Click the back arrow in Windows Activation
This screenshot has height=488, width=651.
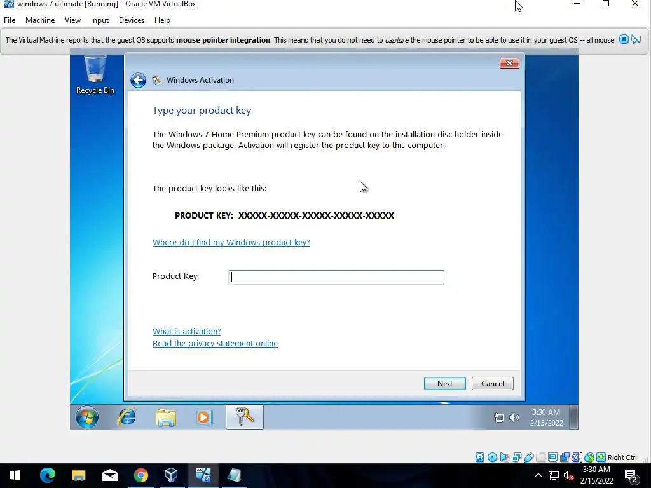point(138,80)
